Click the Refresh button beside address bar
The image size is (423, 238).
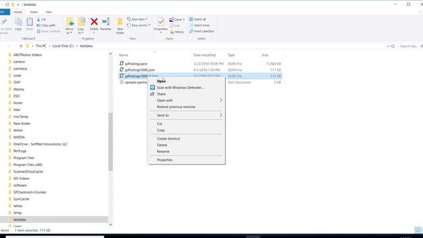point(393,46)
